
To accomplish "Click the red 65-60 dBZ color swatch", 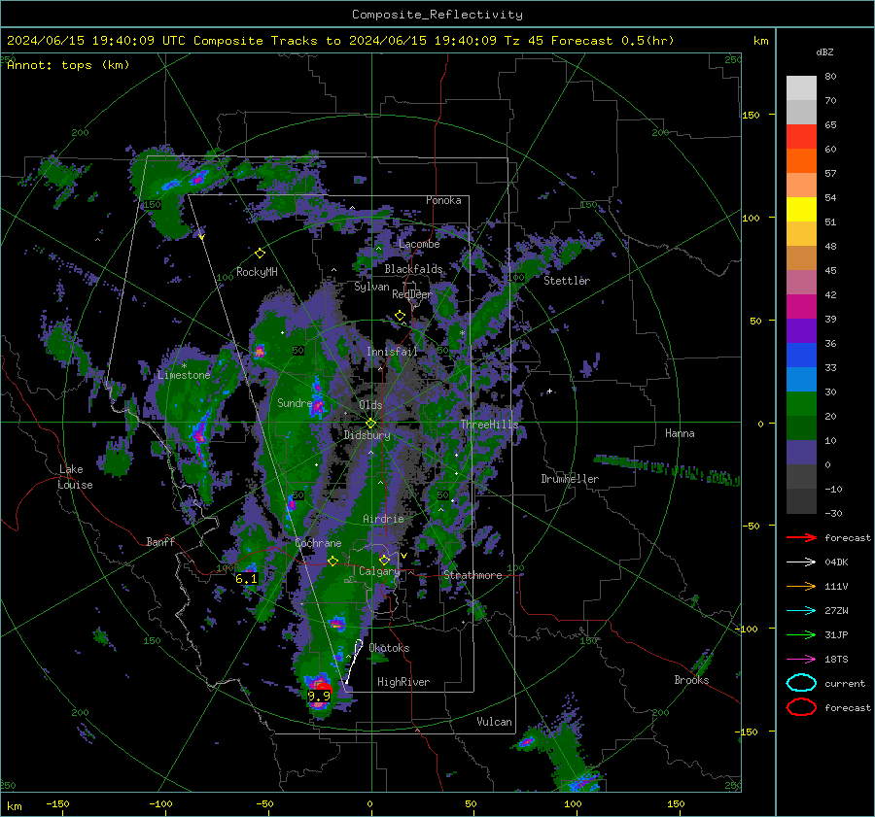I will (x=801, y=136).
